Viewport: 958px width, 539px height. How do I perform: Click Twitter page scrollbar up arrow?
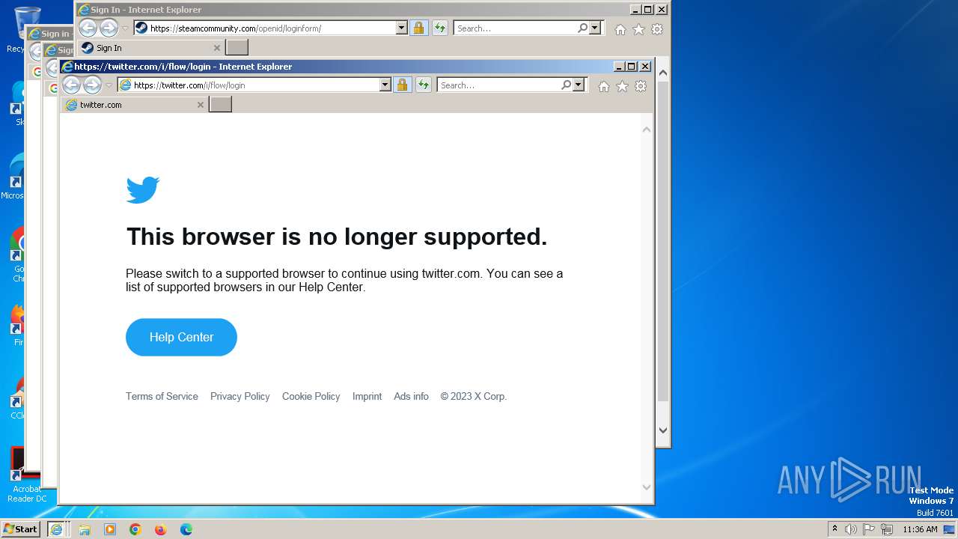(x=647, y=130)
